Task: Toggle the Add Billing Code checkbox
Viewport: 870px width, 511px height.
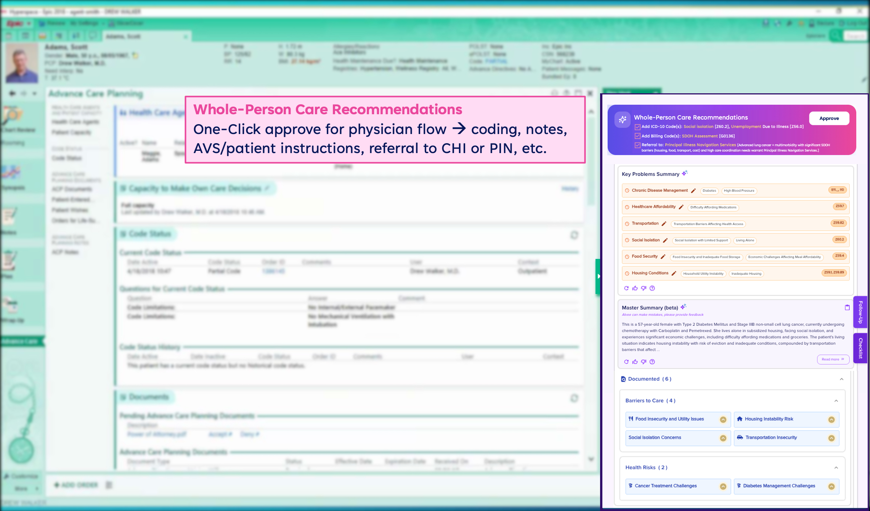Action: [x=637, y=136]
